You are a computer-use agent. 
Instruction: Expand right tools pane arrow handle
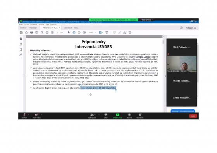tap(165, 76)
